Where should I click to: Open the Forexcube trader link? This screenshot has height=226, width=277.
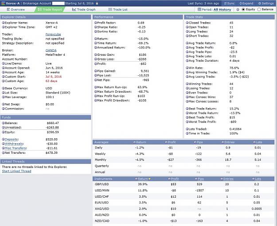[53, 34]
